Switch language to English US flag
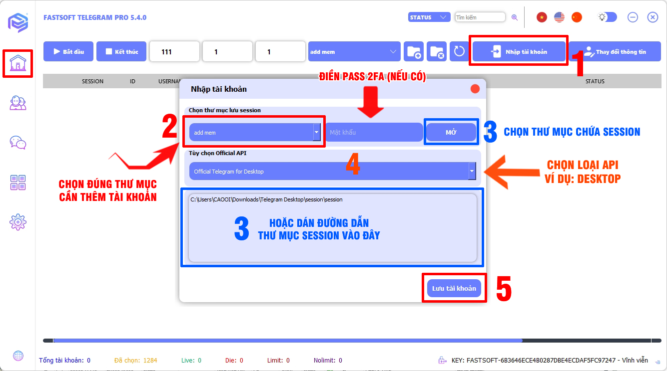667x371 pixels. click(559, 17)
